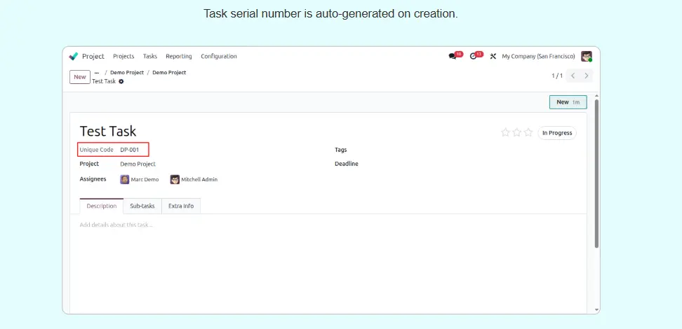
Task: Click the debug tools wrench icon
Action: [493, 57]
